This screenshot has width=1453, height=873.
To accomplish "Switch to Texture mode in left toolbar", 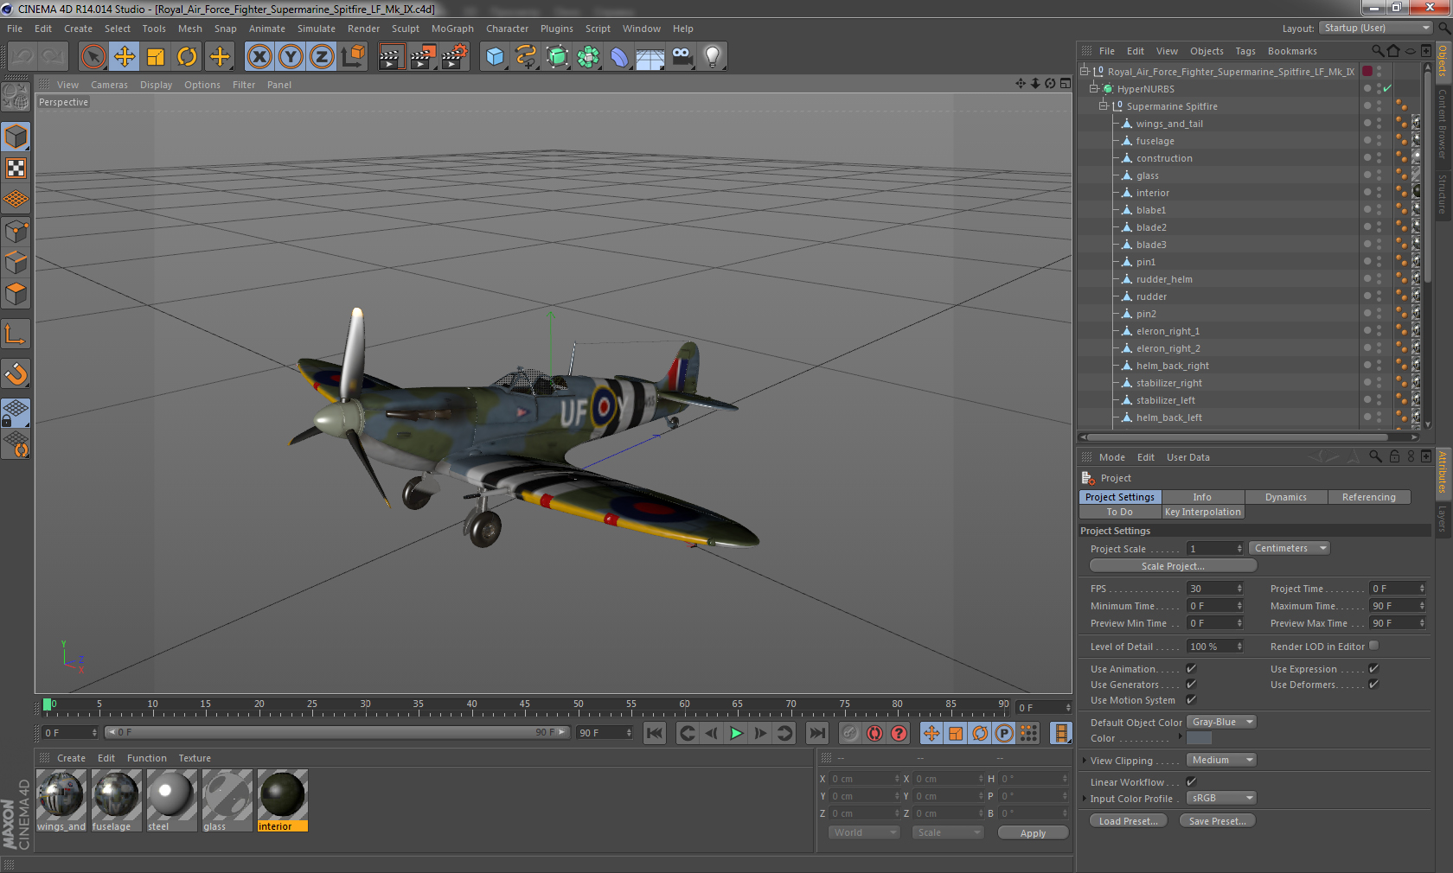I will [x=16, y=168].
